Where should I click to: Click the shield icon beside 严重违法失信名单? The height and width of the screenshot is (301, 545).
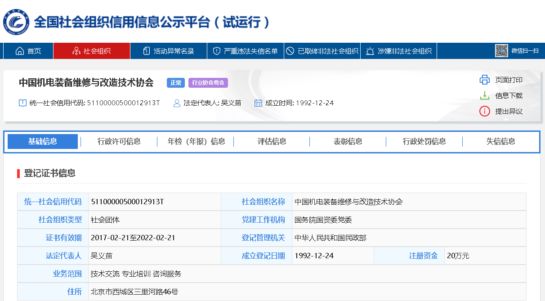(x=216, y=51)
